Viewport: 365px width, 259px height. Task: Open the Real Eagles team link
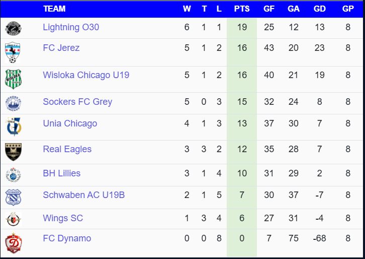click(x=67, y=149)
